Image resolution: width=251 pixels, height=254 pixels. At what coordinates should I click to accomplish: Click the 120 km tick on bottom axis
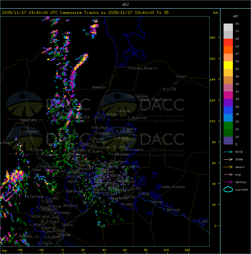coord(187,250)
